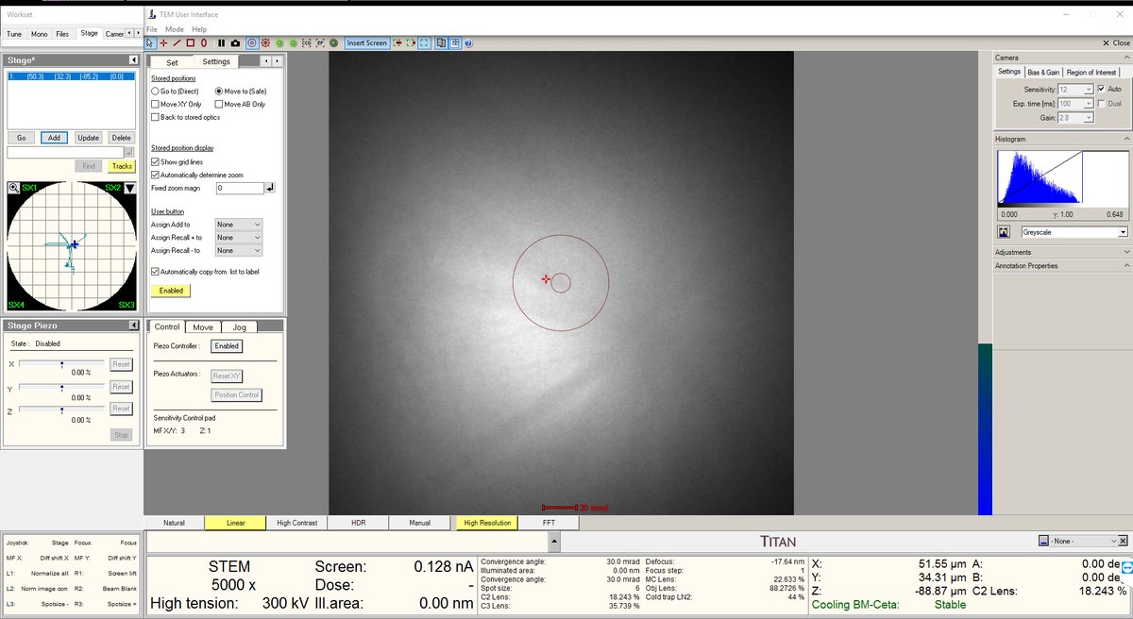Select the pointer tool in the toolbar
The width and height of the screenshot is (1133, 619).
(149, 42)
